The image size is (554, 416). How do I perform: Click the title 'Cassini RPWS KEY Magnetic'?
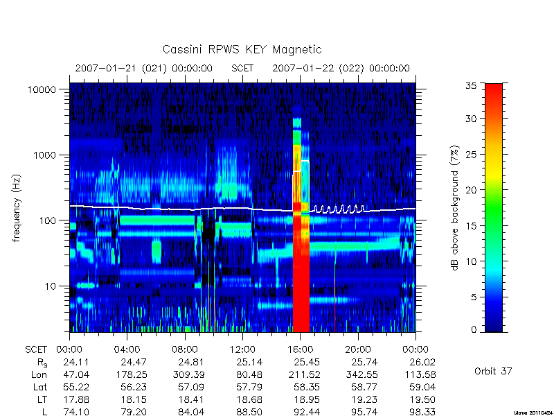click(x=242, y=49)
